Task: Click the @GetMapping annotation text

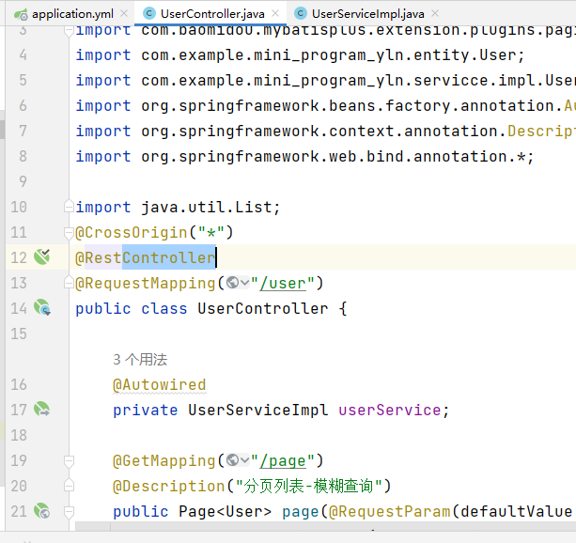Action: [164, 460]
